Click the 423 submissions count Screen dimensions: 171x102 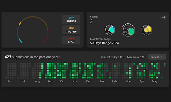(8, 57)
